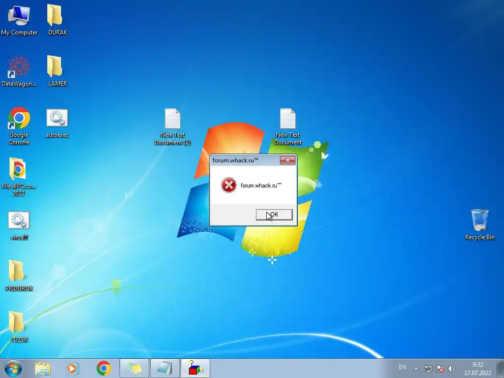Click the Show desktop button strip
504x378 pixels.
pyautogui.click(x=501, y=368)
